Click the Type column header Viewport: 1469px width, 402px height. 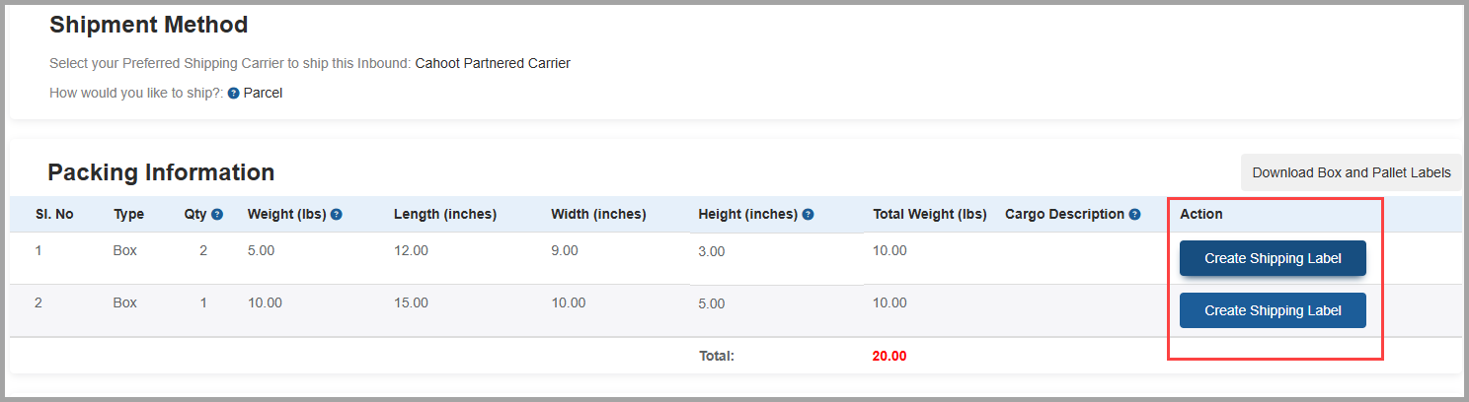(128, 214)
